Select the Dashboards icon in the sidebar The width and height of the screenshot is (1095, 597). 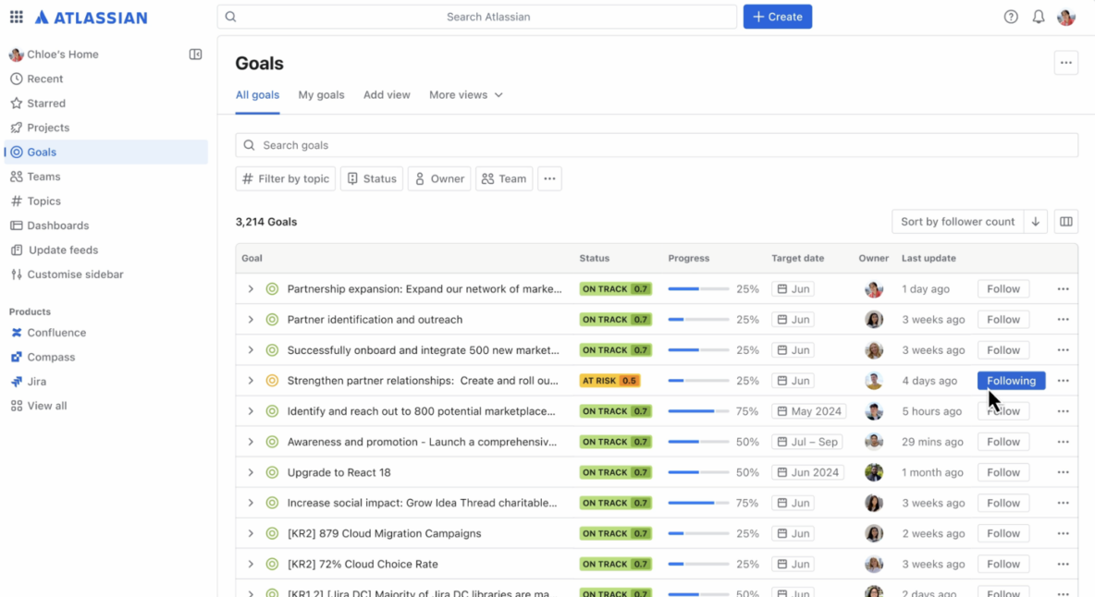tap(17, 225)
